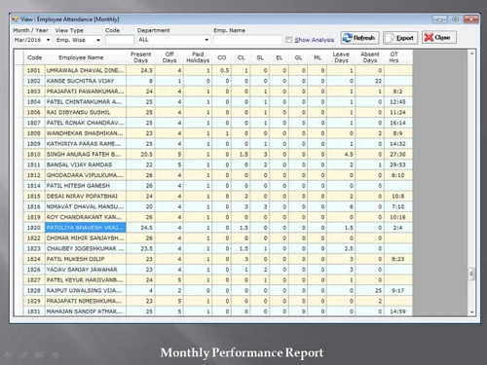The image size is (487, 365).
Task: Click the Leave Days column header
Action: coord(341,57)
